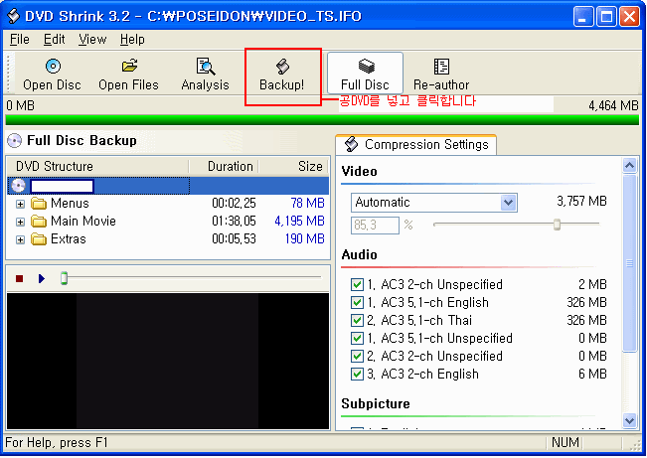647x458 pixels.
Task: Click the 01:38.05 duration value
Action: coord(234,222)
